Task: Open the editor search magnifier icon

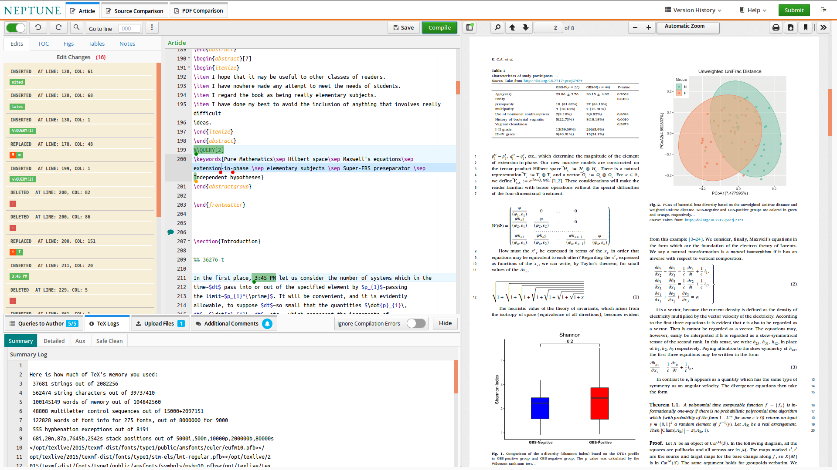Action: 76,28
